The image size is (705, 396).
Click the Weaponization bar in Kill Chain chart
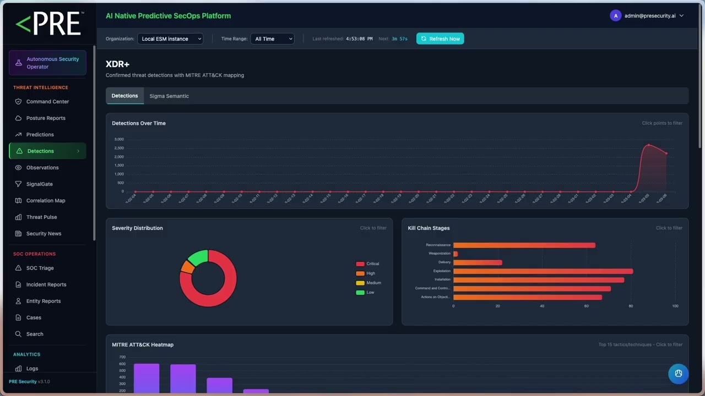pyautogui.click(x=455, y=254)
